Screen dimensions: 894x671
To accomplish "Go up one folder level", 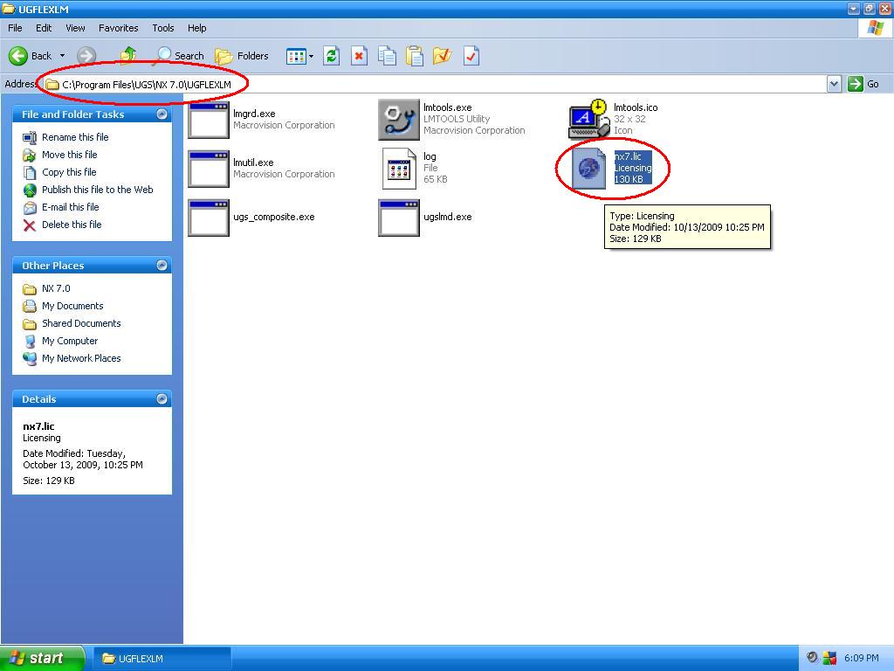I will point(128,56).
